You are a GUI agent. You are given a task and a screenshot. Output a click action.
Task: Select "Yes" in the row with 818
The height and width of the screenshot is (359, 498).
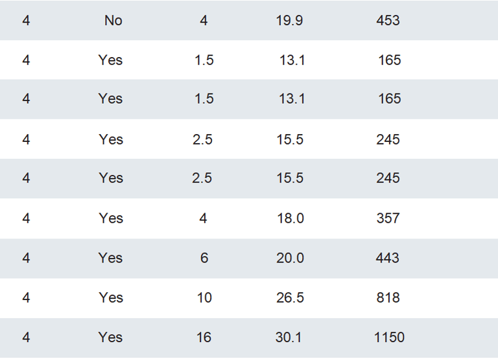tap(111, 297)
